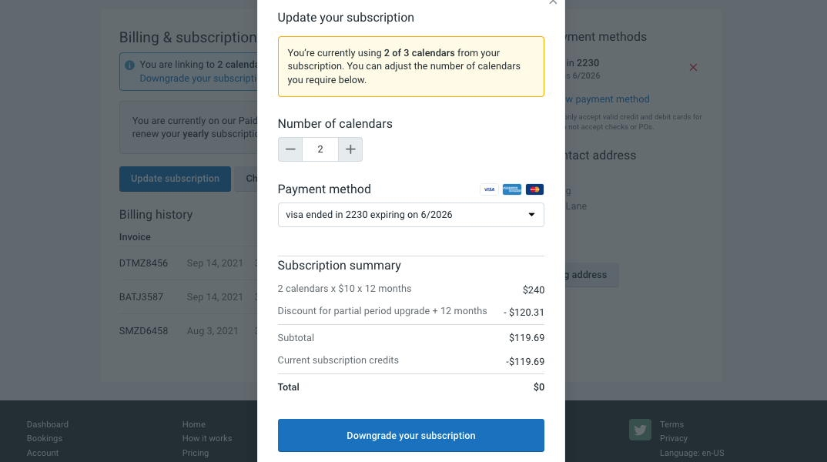The width and height of the screenshot is (827, 462).
Task: Open the Twitter icon in footer
Action: click(x=640, y=430)
